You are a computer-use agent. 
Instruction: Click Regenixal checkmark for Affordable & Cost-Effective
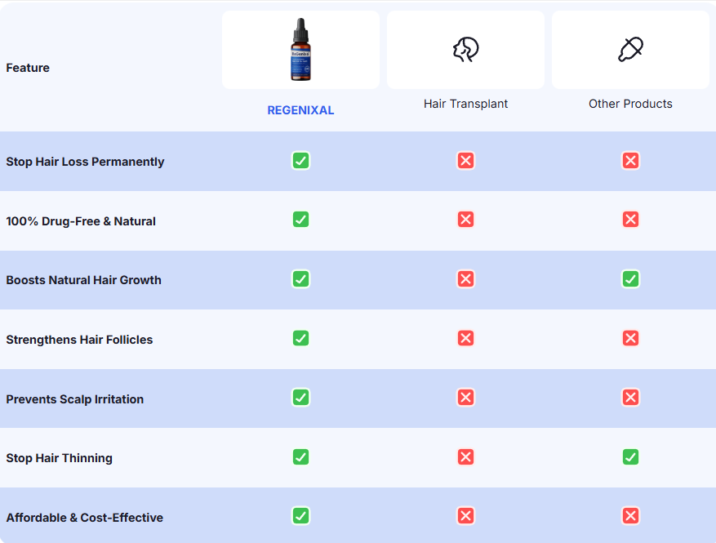[x=300, y=516]
